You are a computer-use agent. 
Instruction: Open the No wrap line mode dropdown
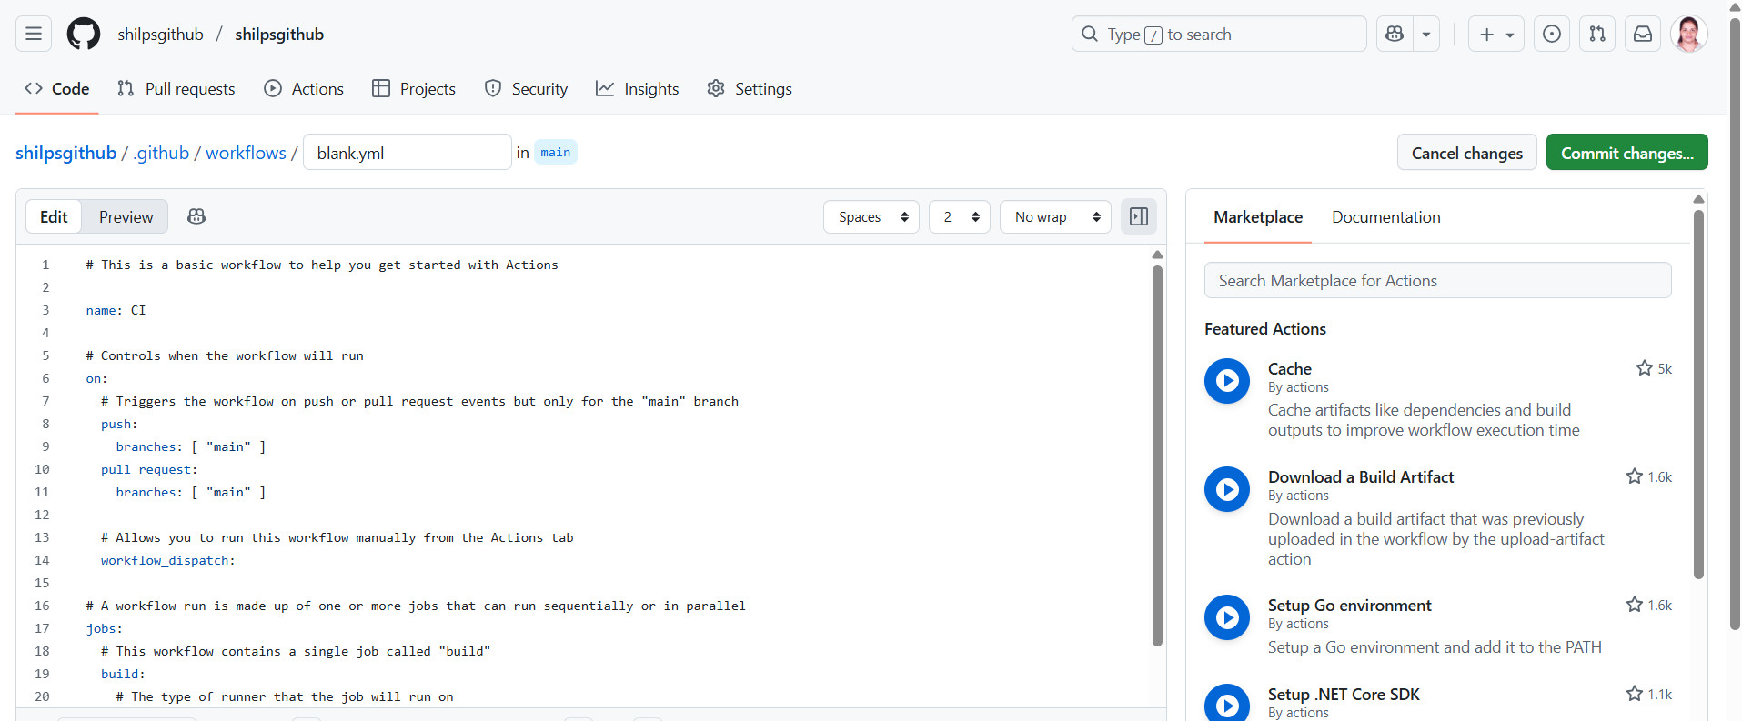[x=1055, y=217]
